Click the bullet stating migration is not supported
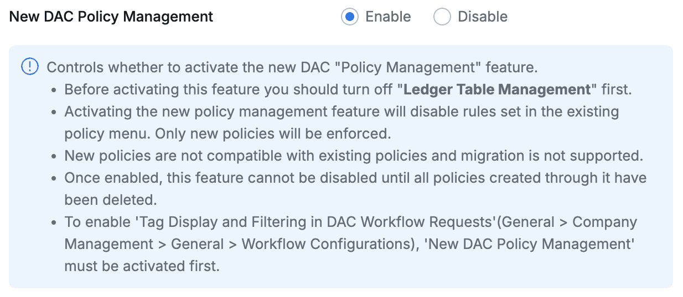 pyautogui.click(x=353, y=156)
